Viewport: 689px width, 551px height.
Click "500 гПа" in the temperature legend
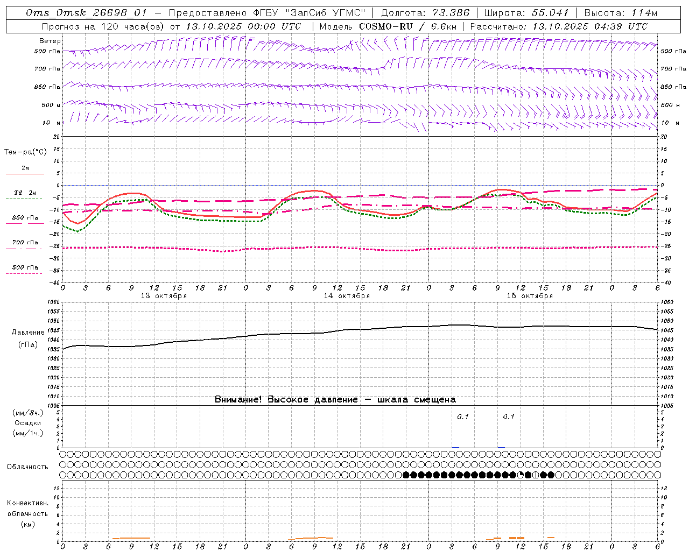[x=25, y=267]
